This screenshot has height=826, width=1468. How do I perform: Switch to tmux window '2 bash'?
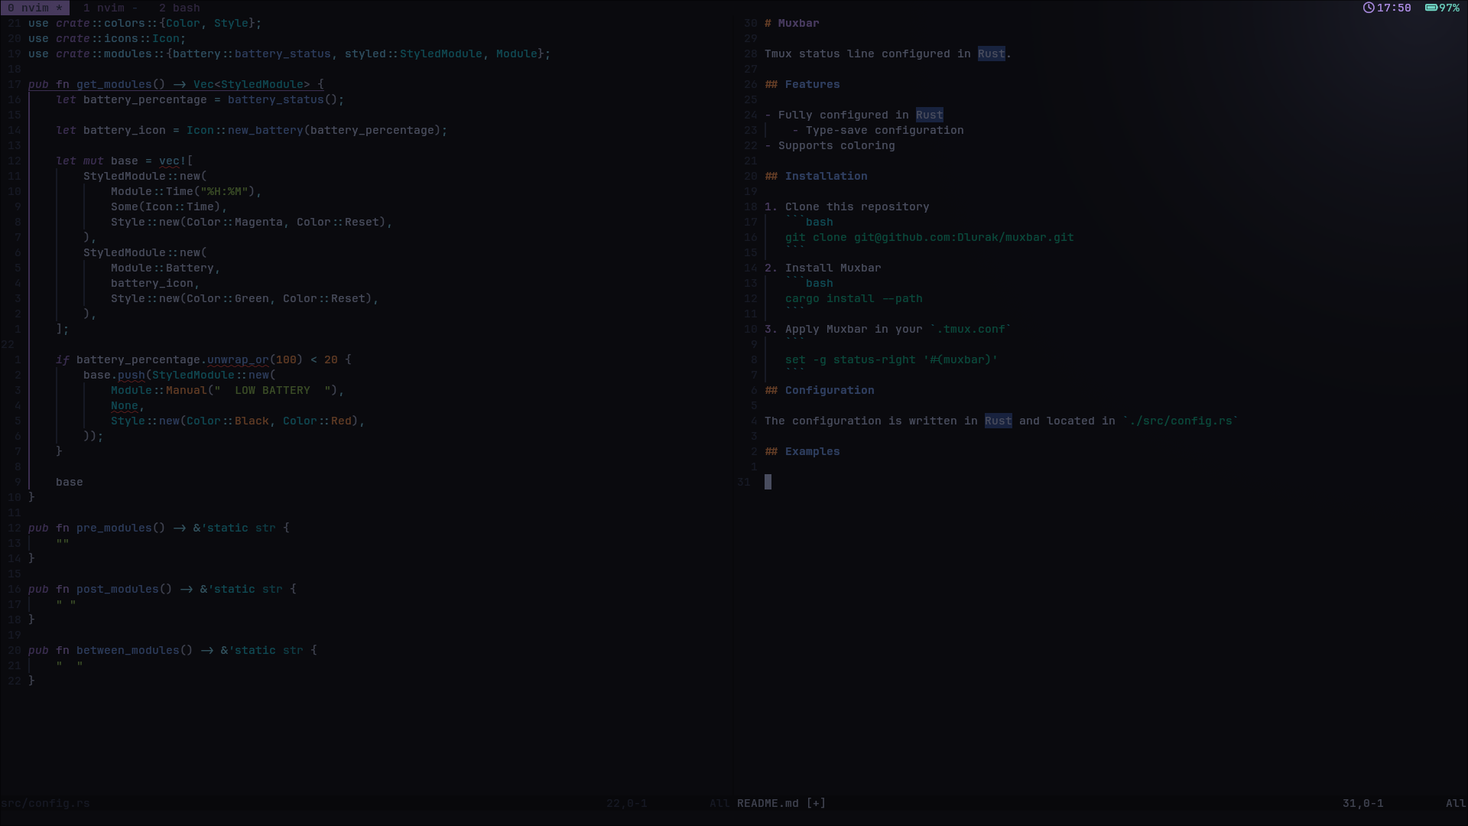180,8
